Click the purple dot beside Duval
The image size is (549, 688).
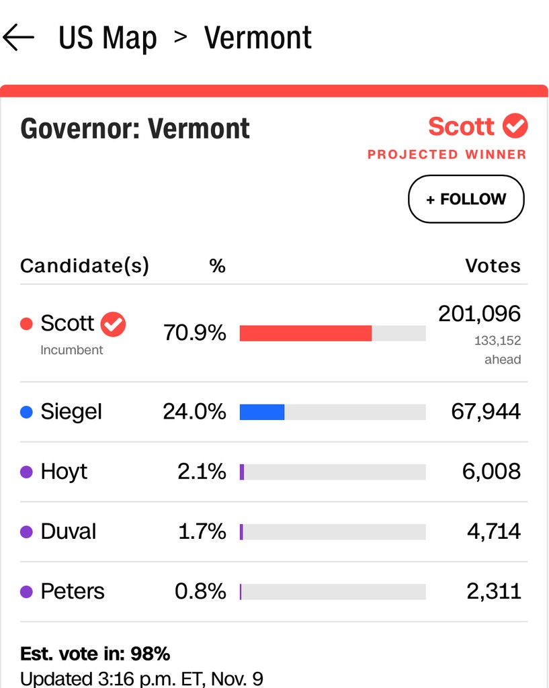pos(26,532)
